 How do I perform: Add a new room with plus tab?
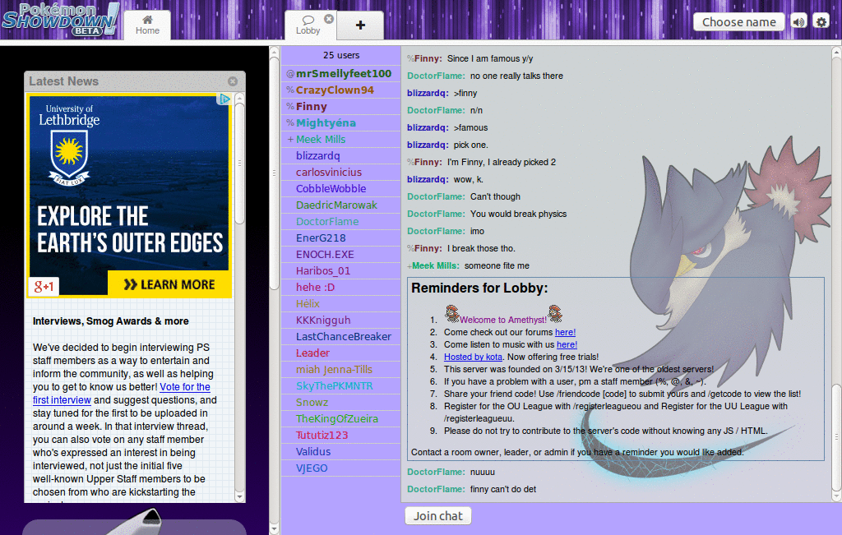coord(360,25)
